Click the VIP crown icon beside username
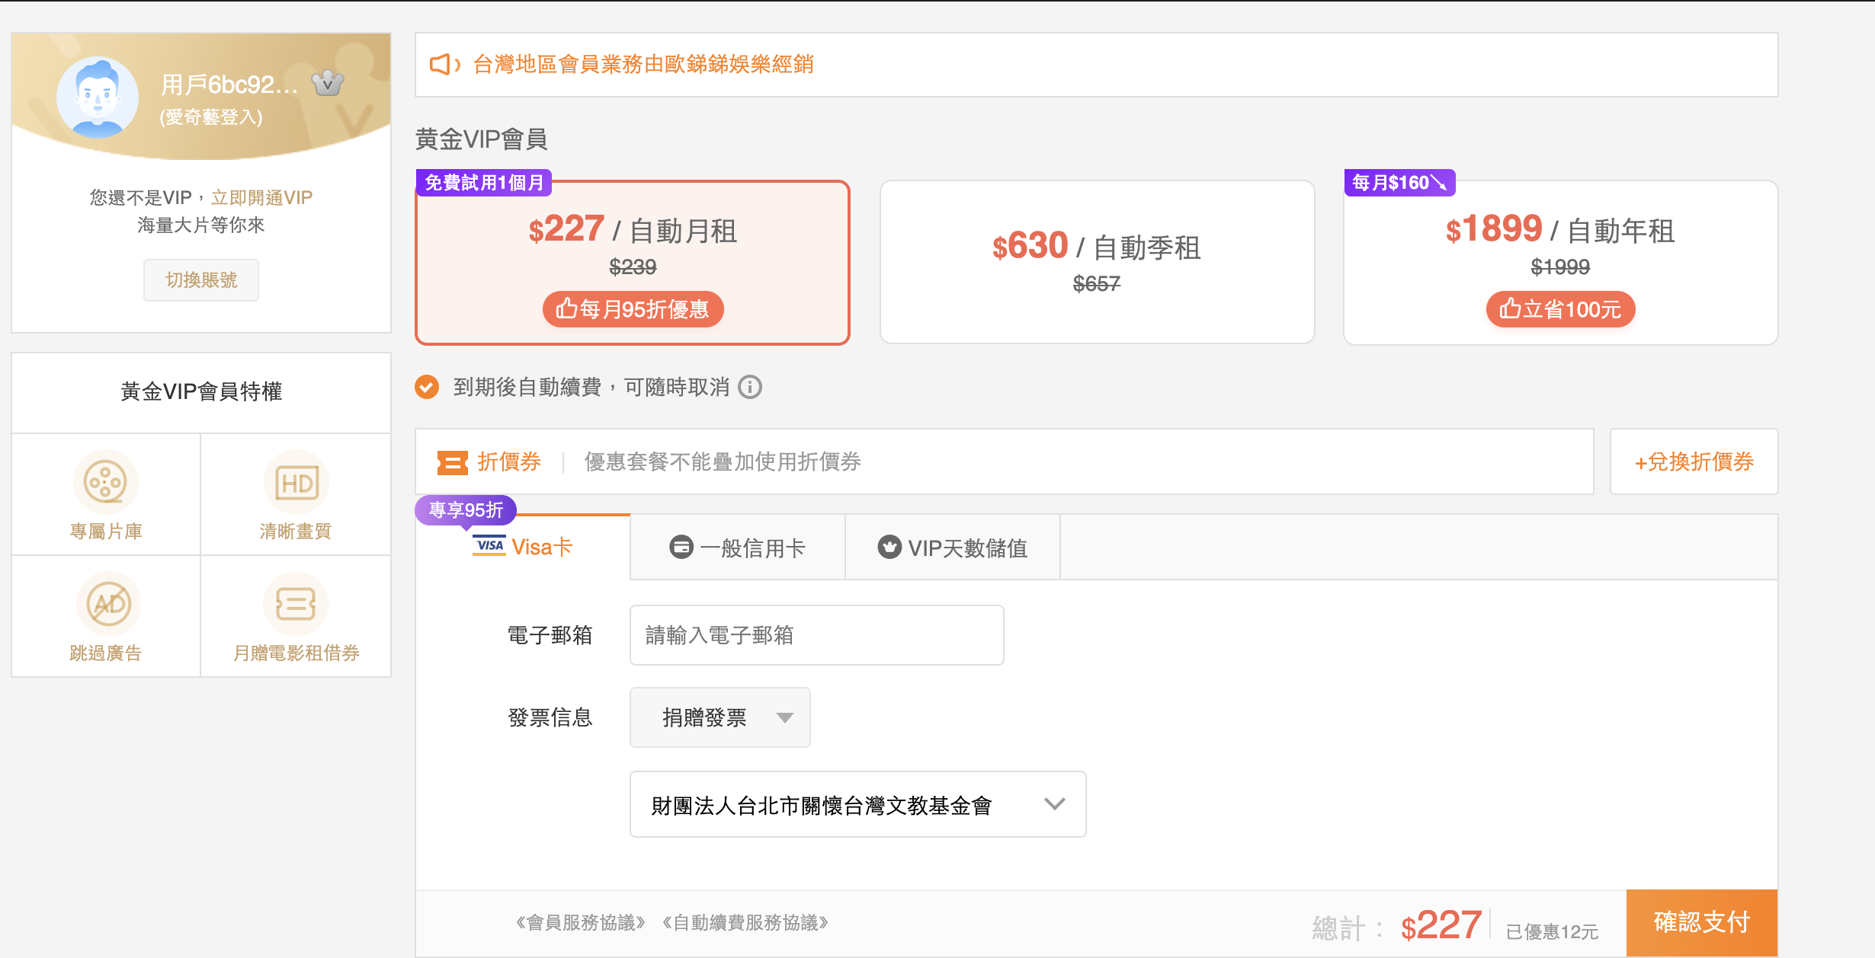 click(328, 83)
